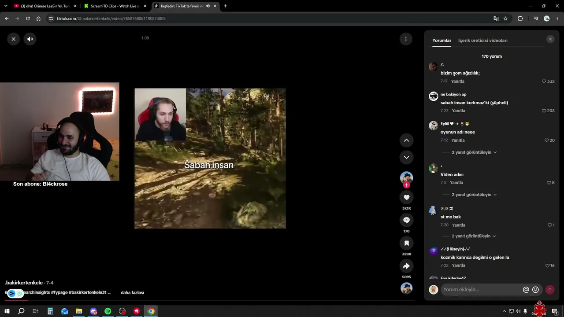Reply to the 'sabah insan korkmaz'ki' comment
The width and height of the screenshot is (564, 317).
click(459, 111)
